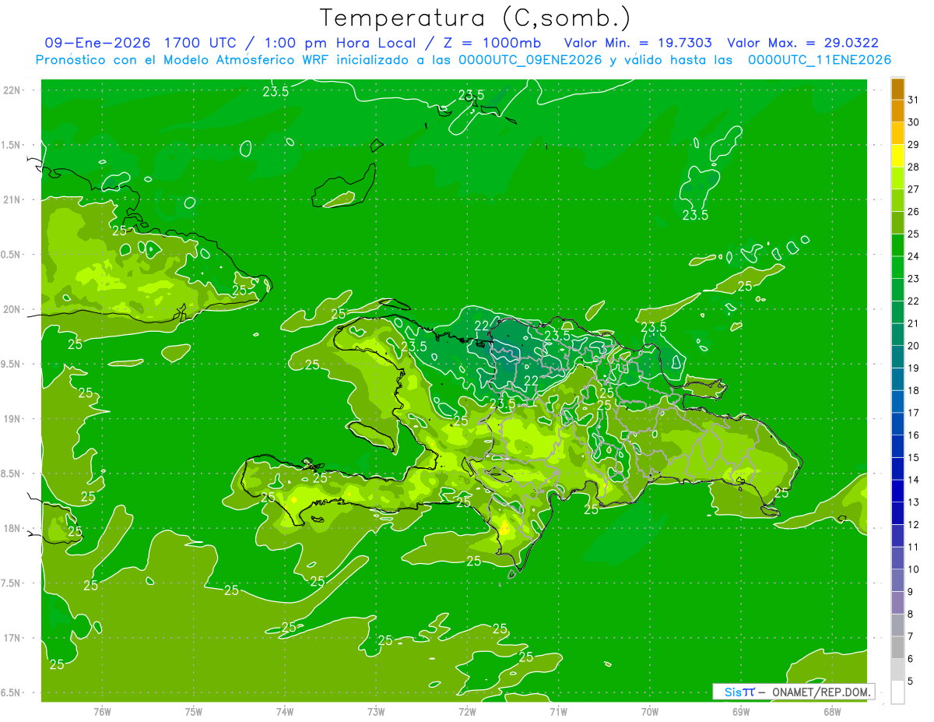Click the '18N' latitude axis label
Image resolution: width=934 pixels, height=722 pixels.
[x=12, y=528]
